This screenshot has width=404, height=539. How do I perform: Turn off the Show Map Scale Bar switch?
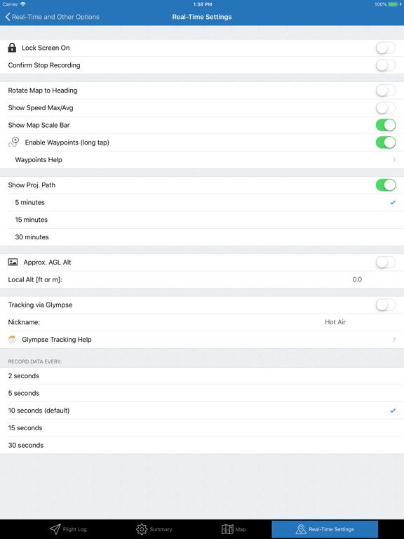[386, 125]
